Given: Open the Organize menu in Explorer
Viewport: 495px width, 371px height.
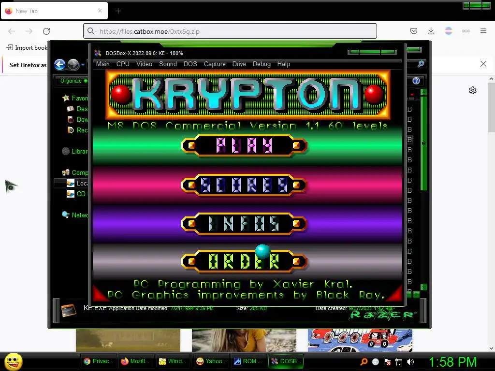Looking at the screenshot, I should 73,81.
